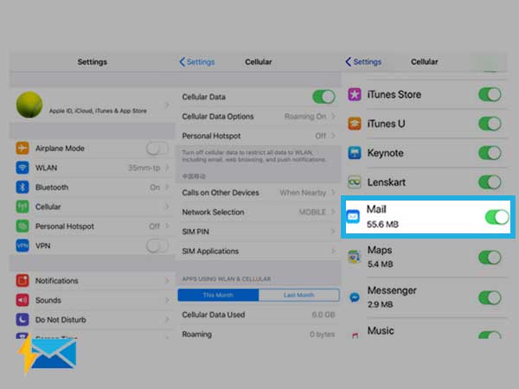Open SIM Applications chevron
This screenshot has width=519, height=389.
[x=333, y=251]
